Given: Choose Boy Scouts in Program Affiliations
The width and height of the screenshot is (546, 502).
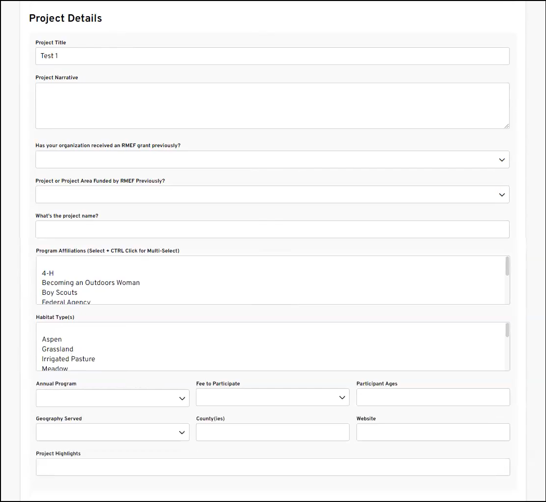Looking at the screenshot, I should [x=60, y=293].
